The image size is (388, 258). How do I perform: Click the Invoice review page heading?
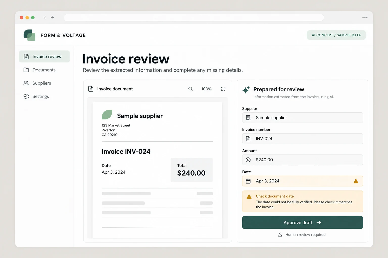[126, 59]
